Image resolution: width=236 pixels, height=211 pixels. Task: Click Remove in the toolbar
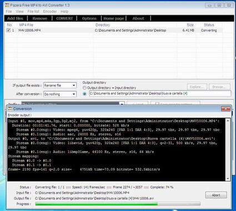coord(40,18)
